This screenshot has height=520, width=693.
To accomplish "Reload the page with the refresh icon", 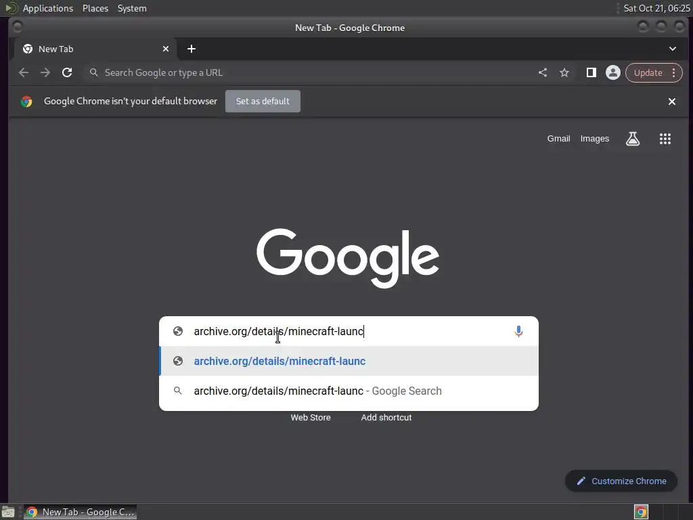I will pyautogui.click(x=67, y=72).
